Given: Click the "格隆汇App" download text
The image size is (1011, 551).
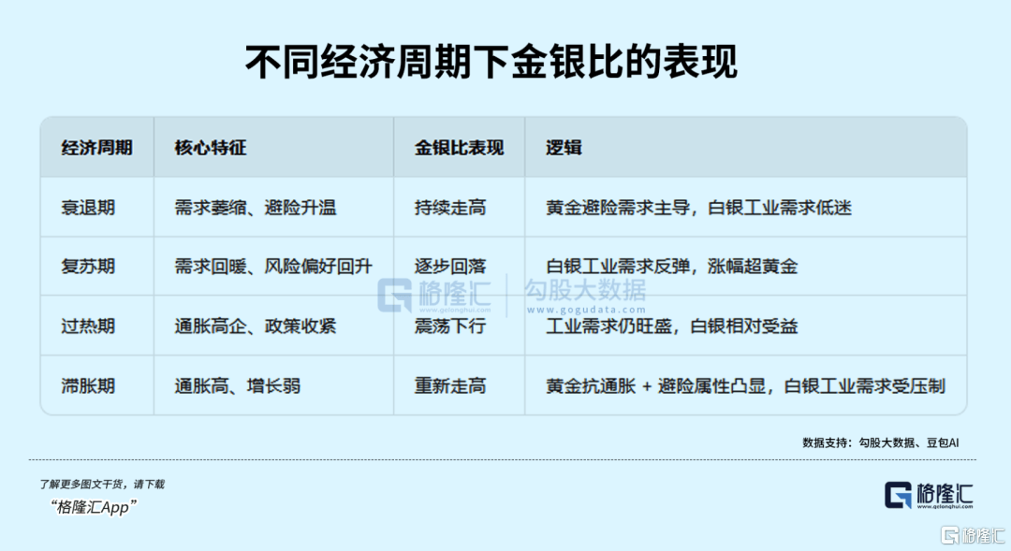Looking at the screenshot, I should point(94,507).
